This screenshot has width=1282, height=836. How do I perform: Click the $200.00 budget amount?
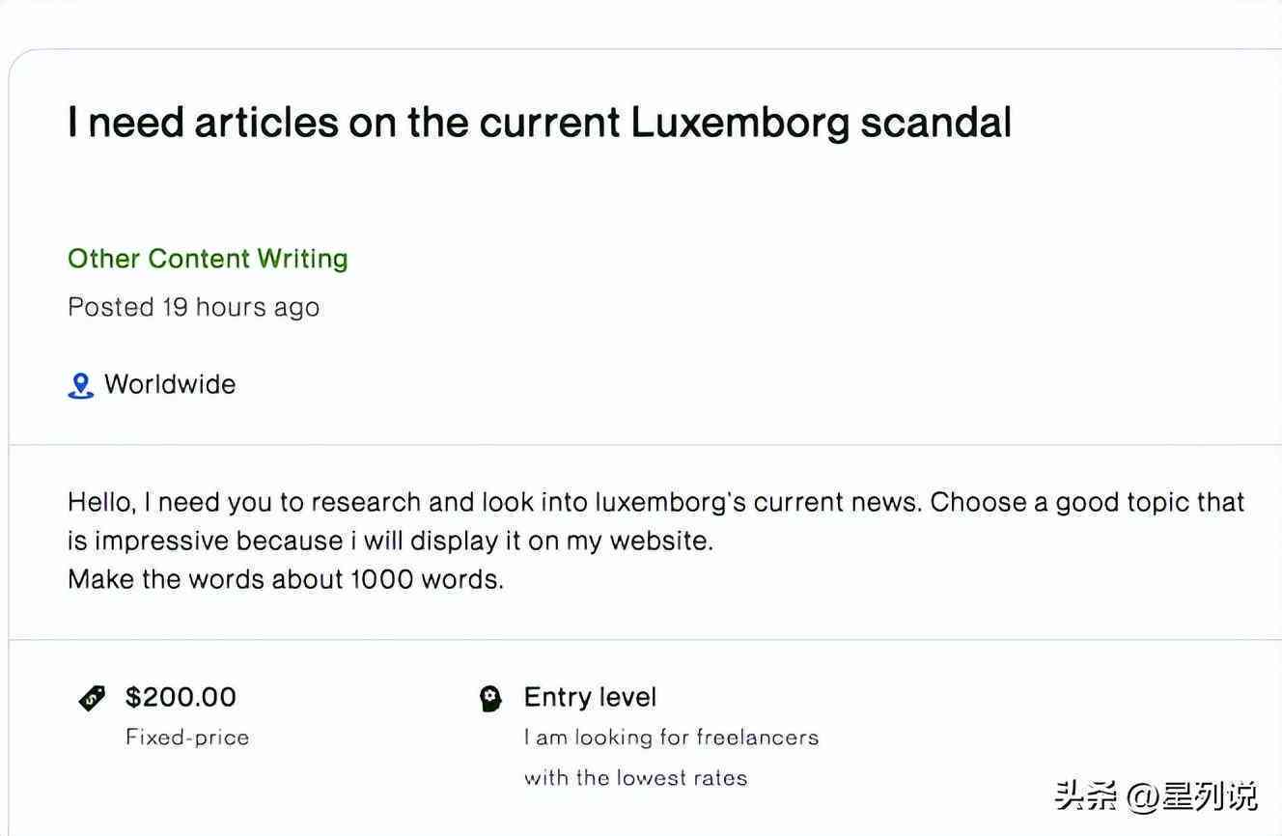(x=181, y=697)
